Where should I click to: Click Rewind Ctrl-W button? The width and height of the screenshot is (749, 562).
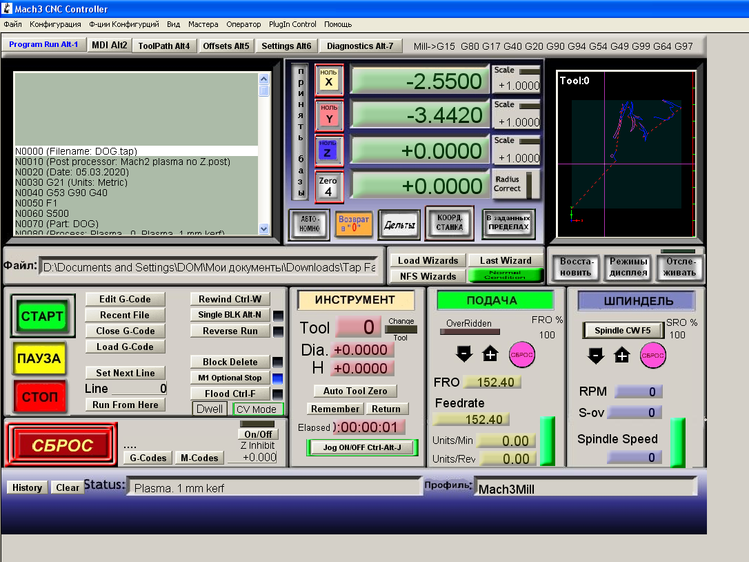[230, 299]
